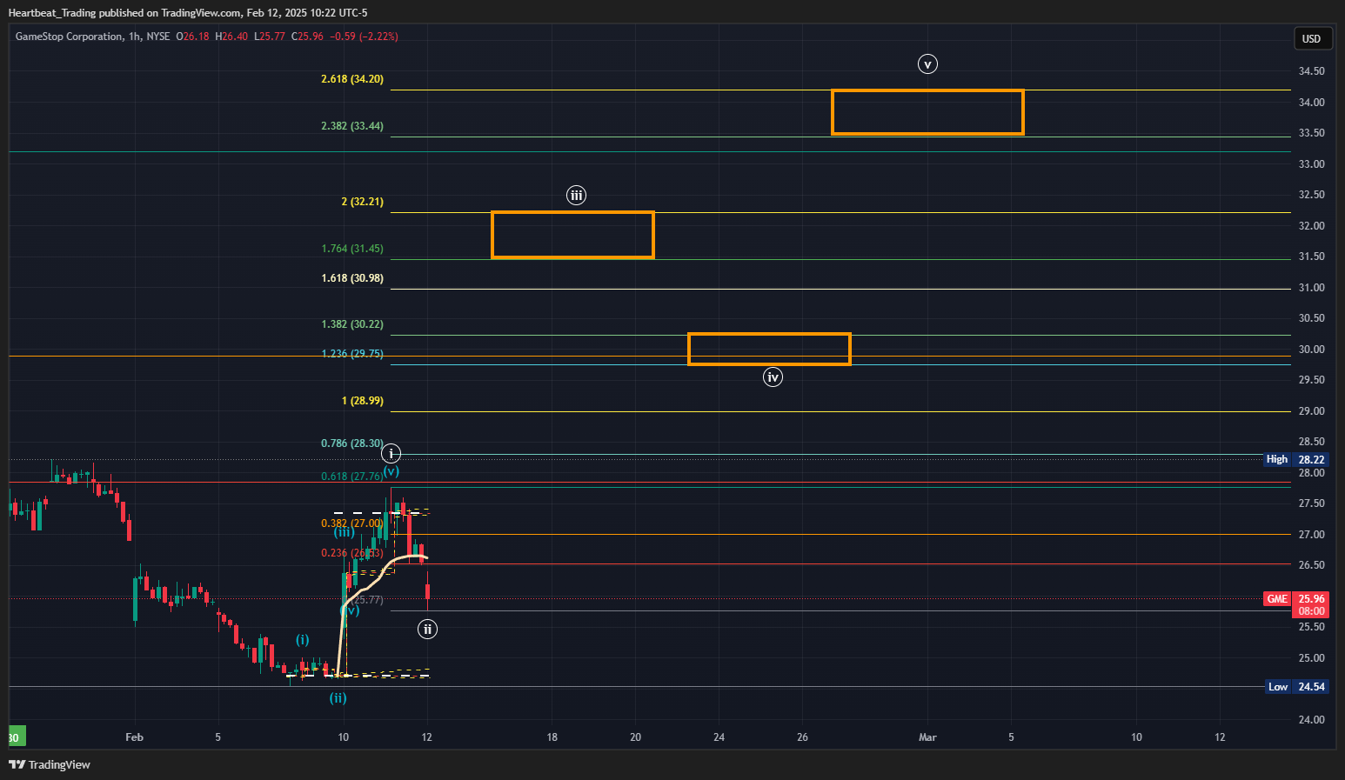Click the 2.382 (33.44) Fibonacci label
This screenshot has width=1345, height=780.
coord(352,126)
